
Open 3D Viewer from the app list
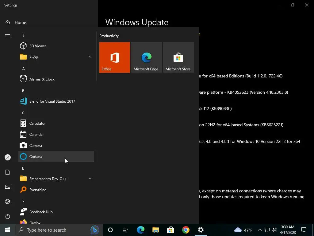pos(56,46)
